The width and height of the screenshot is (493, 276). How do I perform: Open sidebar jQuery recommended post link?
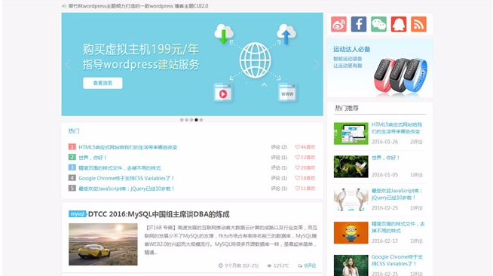pos(397,195)
